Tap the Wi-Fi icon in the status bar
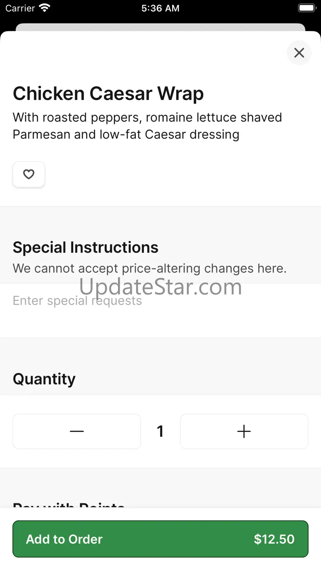 44,8
